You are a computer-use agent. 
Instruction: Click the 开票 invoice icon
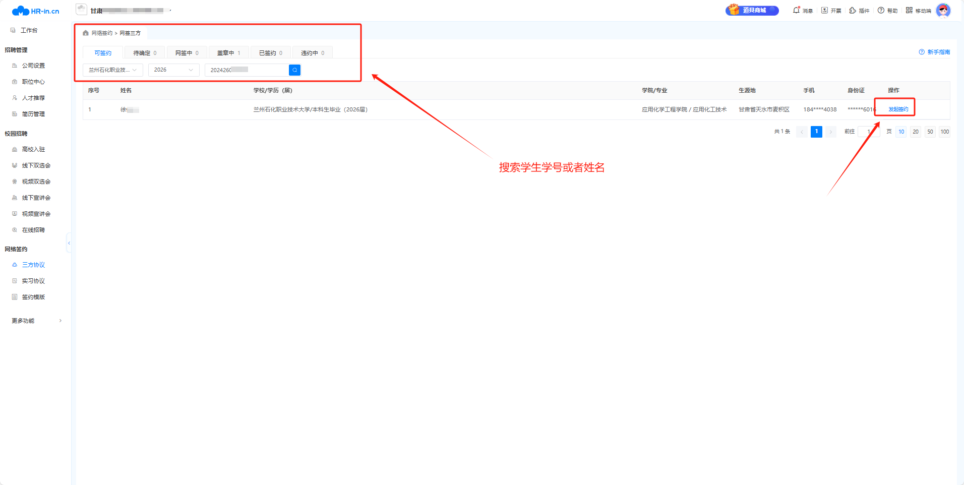pyautogui.click(x=825, y=10)
